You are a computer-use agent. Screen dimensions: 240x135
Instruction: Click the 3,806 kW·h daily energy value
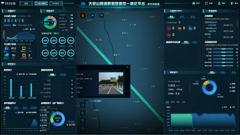pyautogui.click(x=174, y=85)
